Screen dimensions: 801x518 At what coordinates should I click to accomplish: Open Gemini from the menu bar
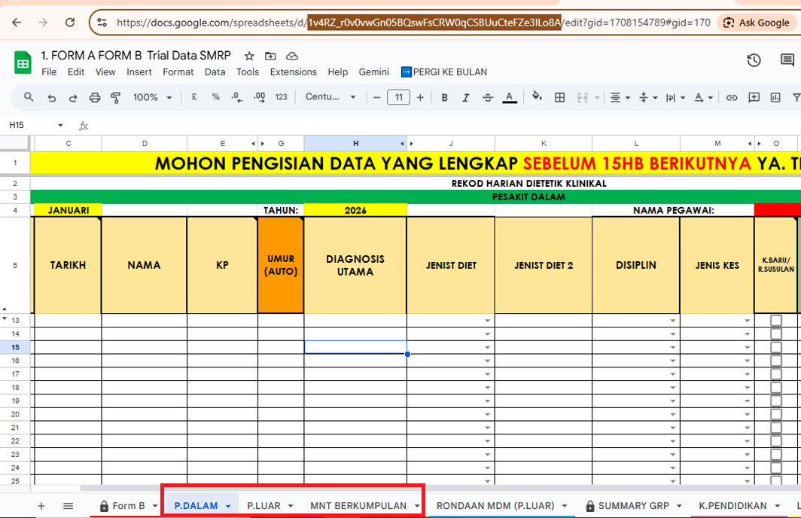tap(373, 72)
